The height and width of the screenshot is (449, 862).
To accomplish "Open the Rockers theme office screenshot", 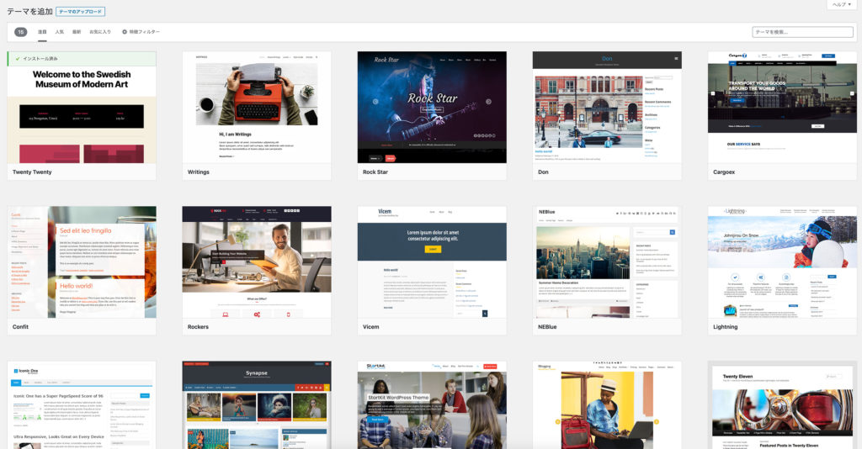I will click(257, 261).
